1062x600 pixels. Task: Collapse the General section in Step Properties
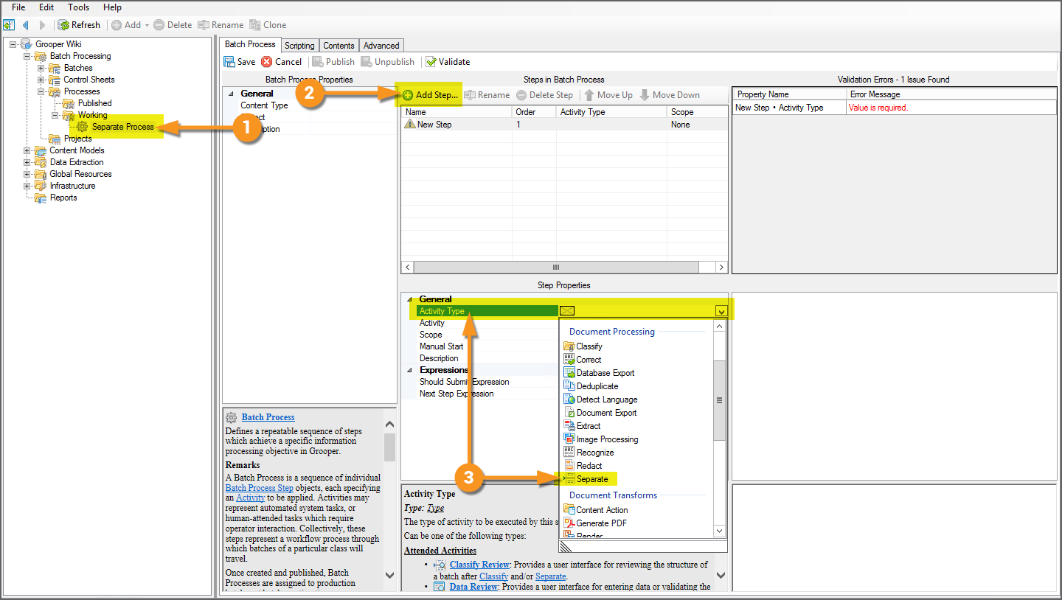tap(410, 299)
